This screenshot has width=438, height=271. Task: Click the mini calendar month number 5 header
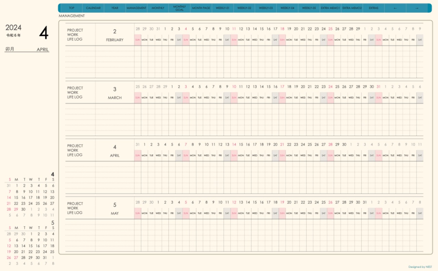pos(53,222)
